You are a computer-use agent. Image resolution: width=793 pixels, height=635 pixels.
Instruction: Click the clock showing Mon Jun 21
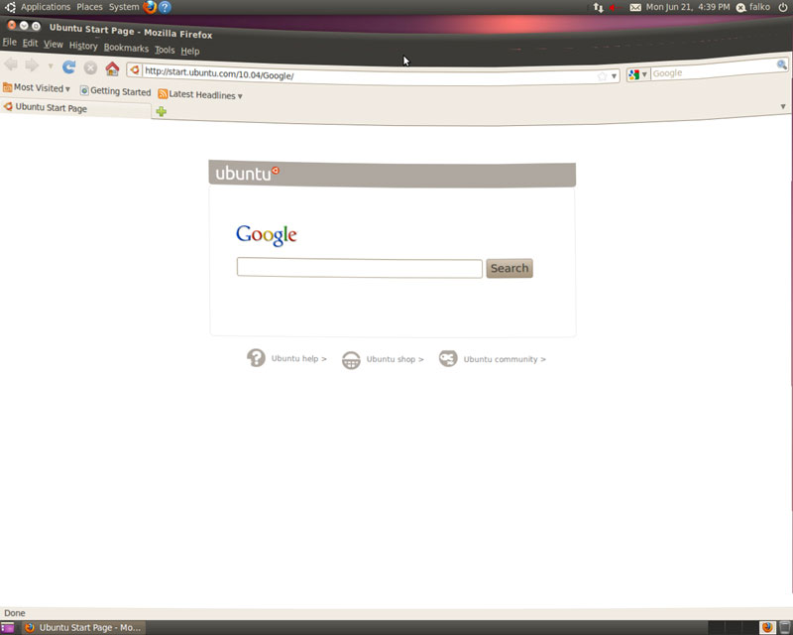(688, 7)
